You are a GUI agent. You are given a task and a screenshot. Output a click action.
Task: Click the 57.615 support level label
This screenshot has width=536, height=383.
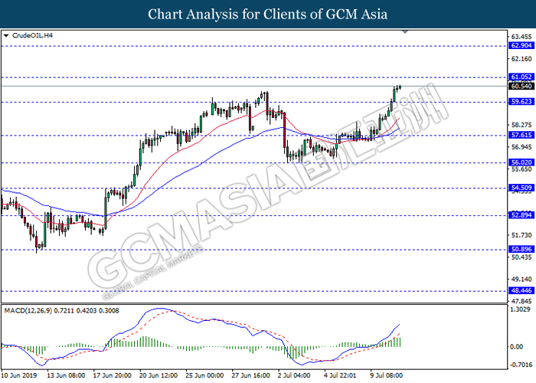(x=520, y=136)
